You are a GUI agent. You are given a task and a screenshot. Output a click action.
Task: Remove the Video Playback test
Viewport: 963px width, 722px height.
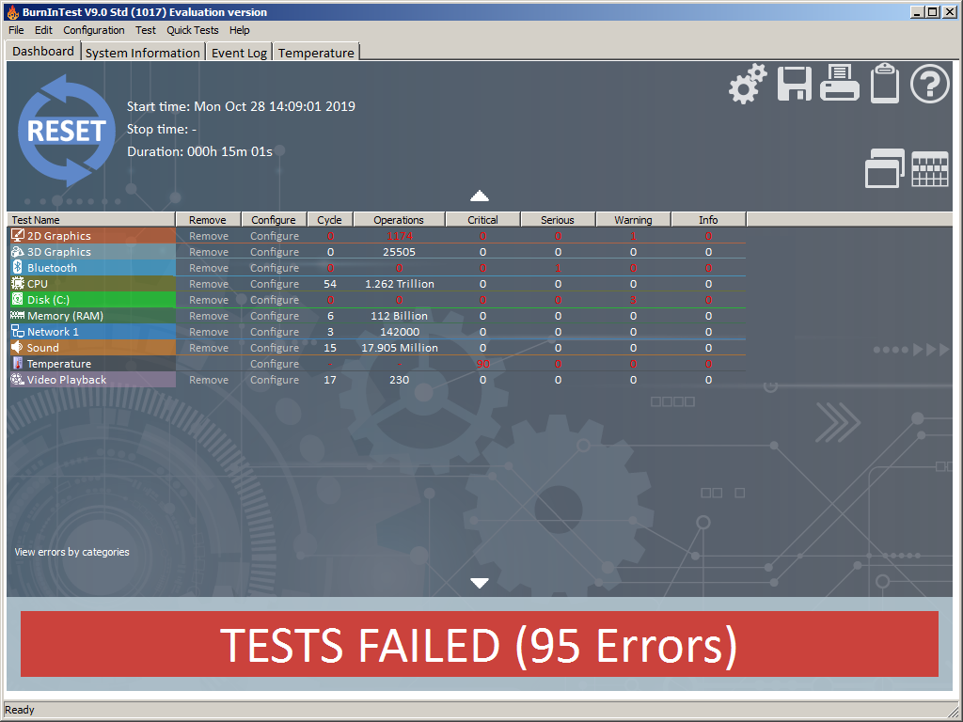(209, 380)
